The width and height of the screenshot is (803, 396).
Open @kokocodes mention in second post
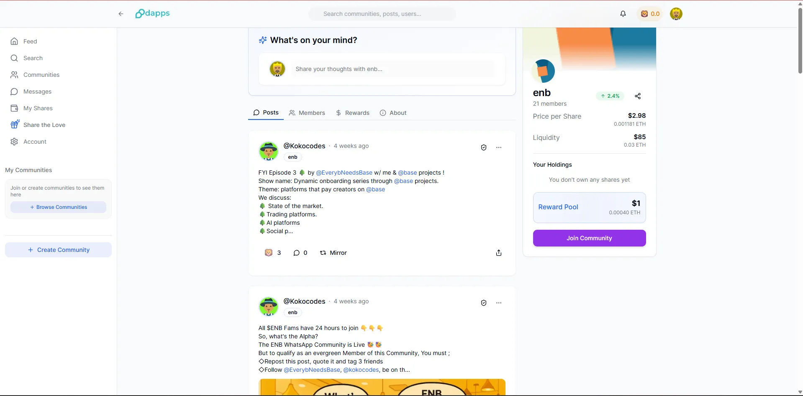point(361,370)
